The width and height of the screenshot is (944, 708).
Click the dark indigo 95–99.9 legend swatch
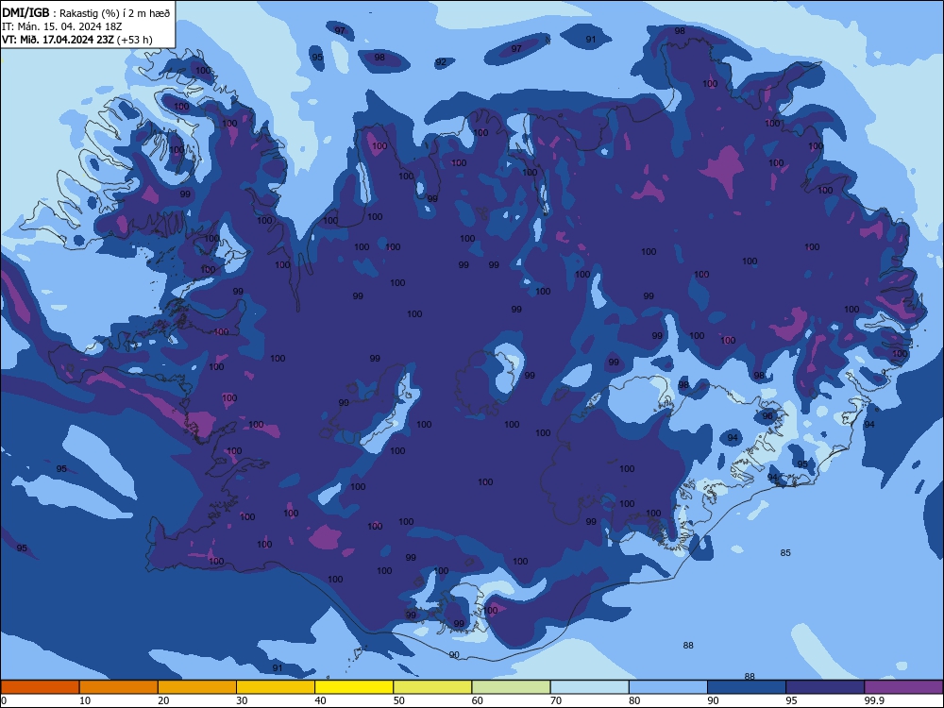(825, 687)
